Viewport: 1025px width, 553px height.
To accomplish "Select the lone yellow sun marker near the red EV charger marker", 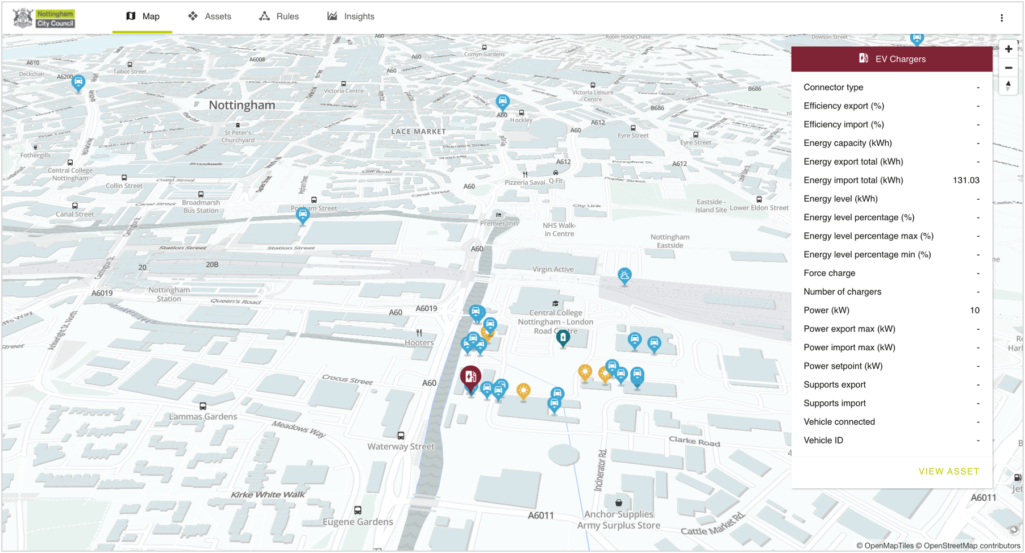I will [523, 391].
